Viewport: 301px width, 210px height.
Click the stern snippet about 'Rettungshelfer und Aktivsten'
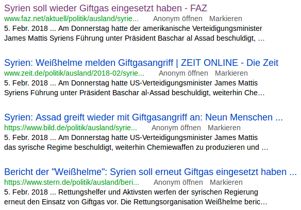coord(136,197)
